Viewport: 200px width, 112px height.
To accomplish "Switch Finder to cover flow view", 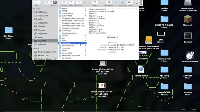I will pyautogui.click(x=58, y=2).
